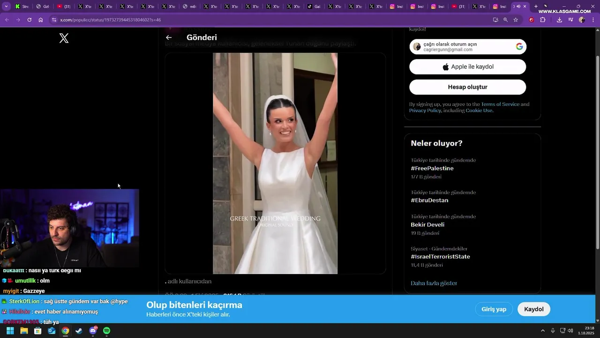Open Chrome downloads icon
600x338 pixels.
(x=559, y=20)
